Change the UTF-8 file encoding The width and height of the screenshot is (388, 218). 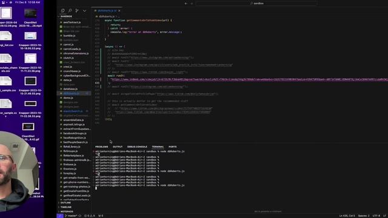click(x=376, y=216)
